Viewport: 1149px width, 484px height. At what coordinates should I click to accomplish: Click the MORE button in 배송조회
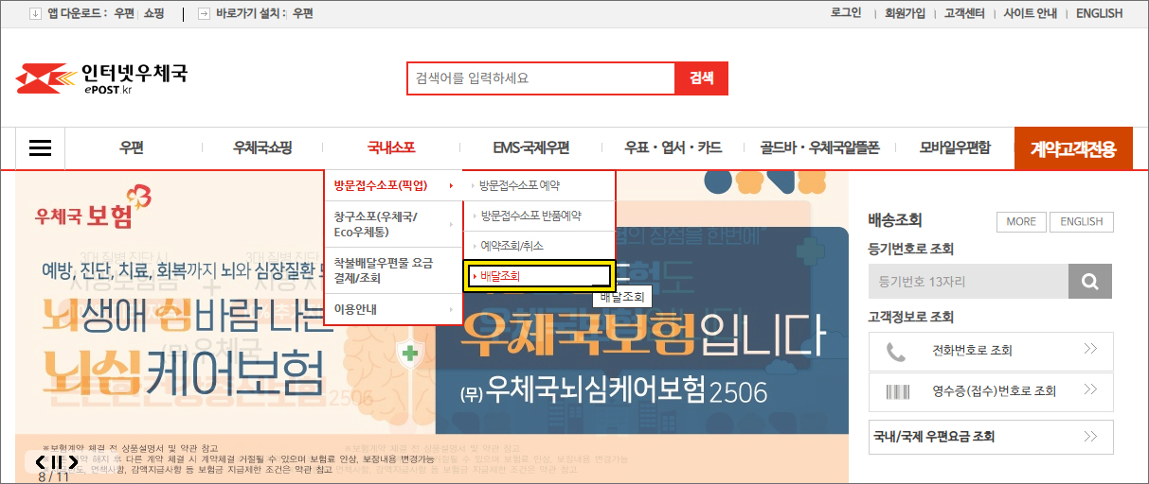(x=1020, y=221)
